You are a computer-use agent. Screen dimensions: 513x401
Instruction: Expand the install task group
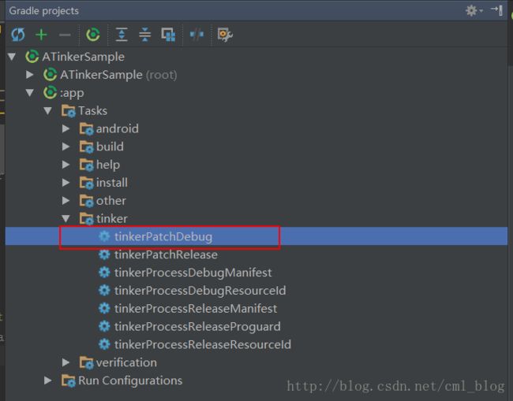click(66, 183)
